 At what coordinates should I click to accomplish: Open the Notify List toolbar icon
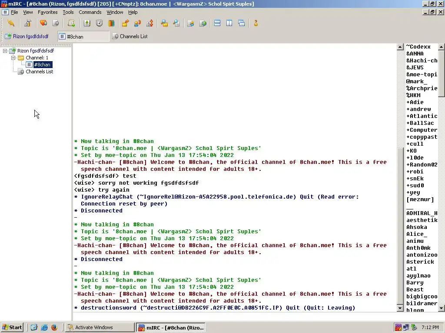tap(191, 23)
